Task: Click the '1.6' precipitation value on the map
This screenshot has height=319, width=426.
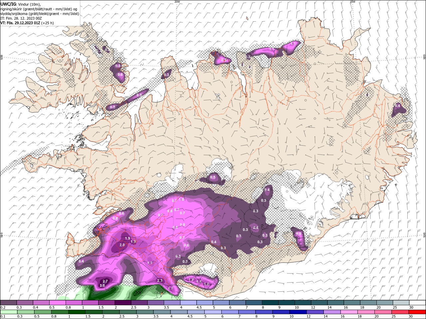Action: 206,284
